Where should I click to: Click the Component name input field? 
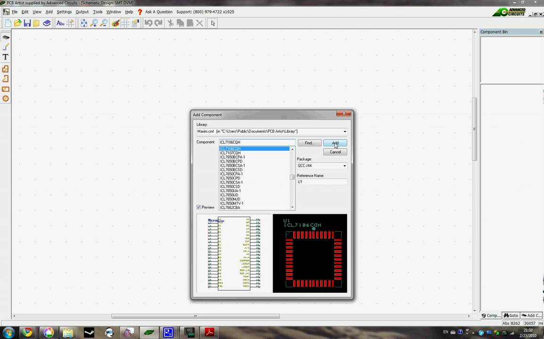pos(257,142)
